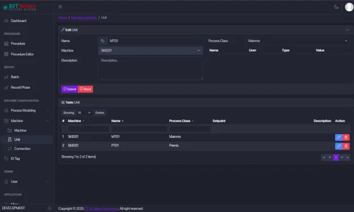
Task: Click the Name field containing MT01
Action: point(155,41)
